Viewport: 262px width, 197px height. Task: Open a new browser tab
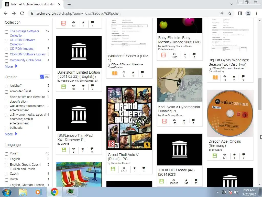69,4
